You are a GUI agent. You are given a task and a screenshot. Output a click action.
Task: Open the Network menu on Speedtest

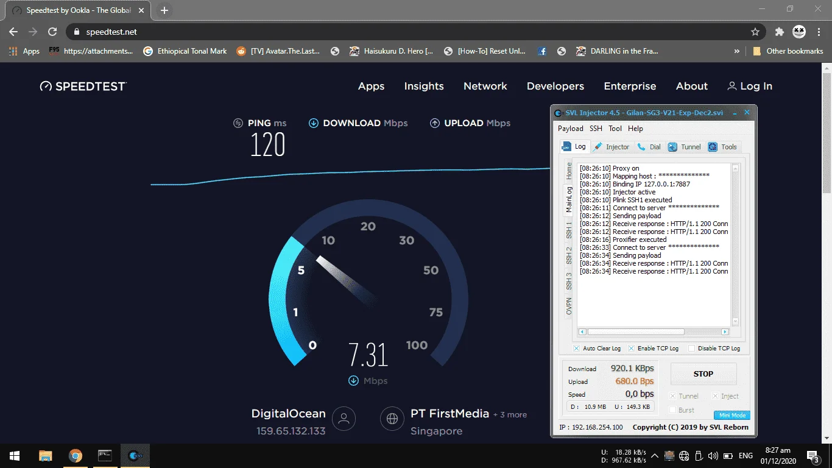point(485,87)
